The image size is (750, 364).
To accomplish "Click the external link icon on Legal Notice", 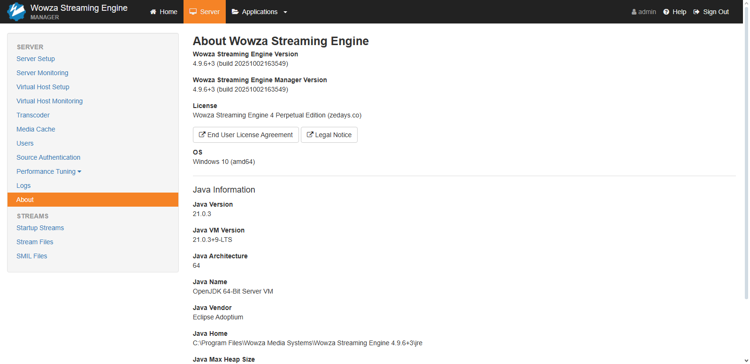I will tap(310, 135).
